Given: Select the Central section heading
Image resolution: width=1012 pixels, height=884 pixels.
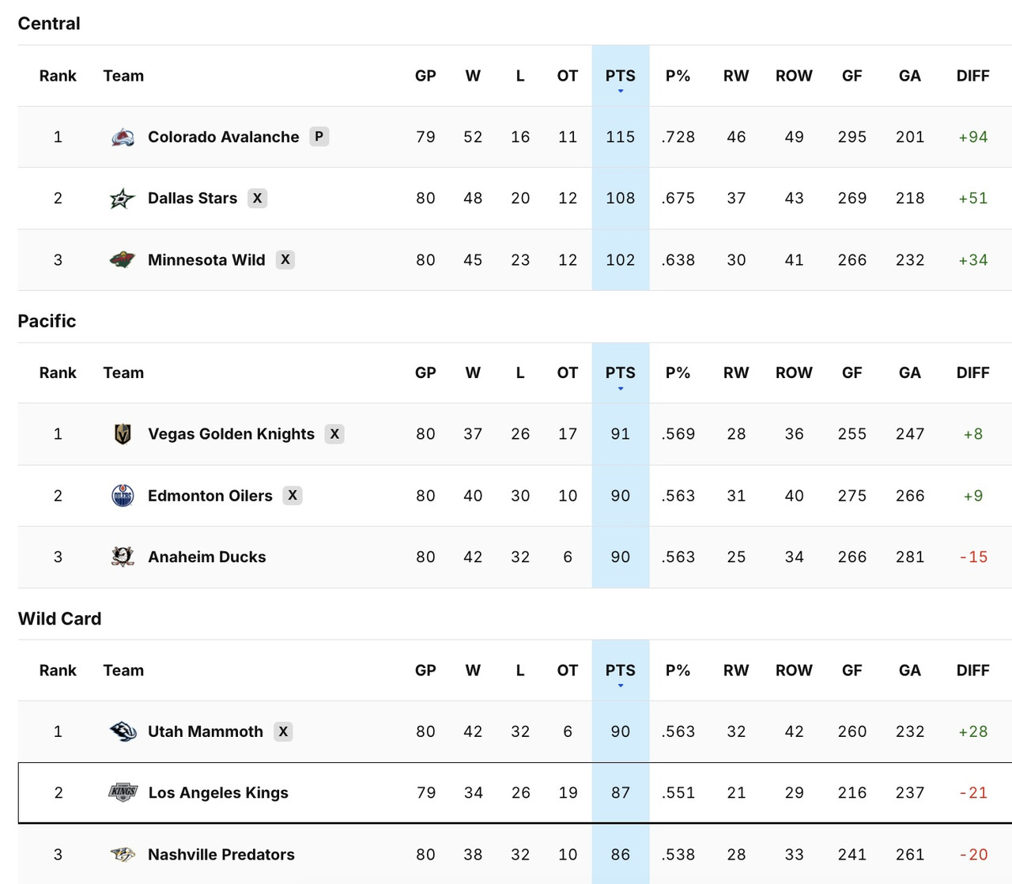Looking at the screenshot, I should tap(49, 24).
